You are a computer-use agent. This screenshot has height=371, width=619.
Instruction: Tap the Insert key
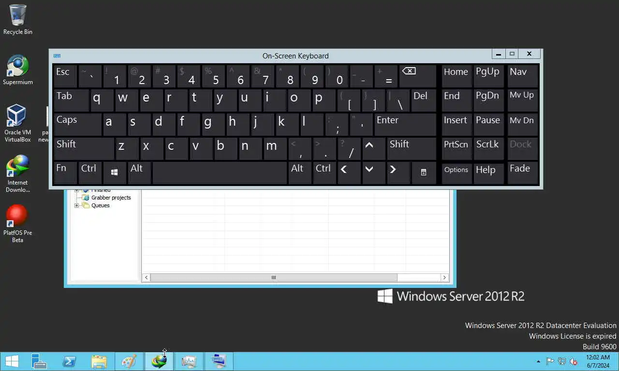click(x=457, y=125)
